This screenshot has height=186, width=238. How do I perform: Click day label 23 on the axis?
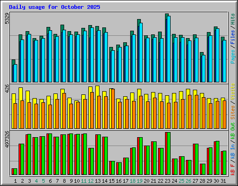pyautogui.click(x=167, y=181)
